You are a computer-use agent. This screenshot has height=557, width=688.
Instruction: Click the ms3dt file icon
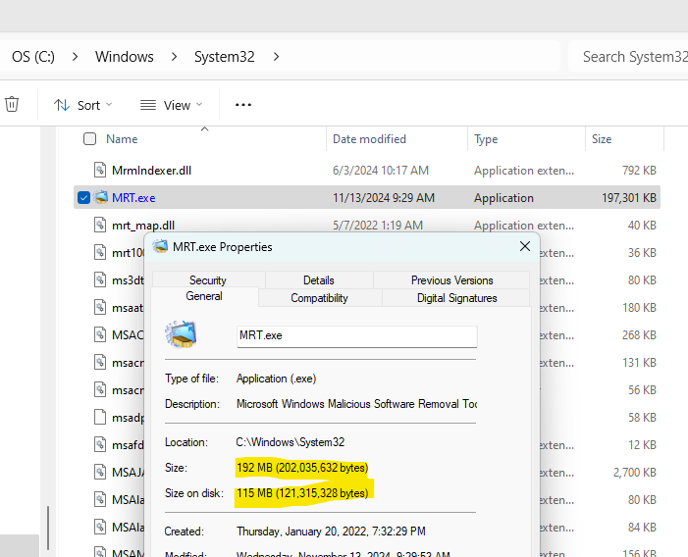[x=100, y=279]
